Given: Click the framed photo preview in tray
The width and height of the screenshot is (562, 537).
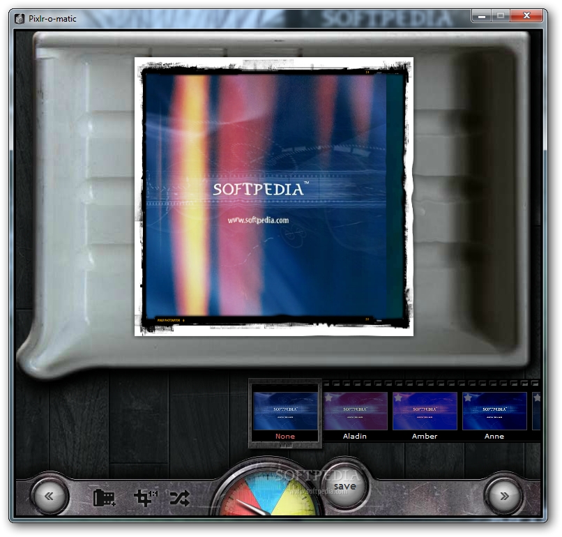Looking at the screenshot, I should coord(274,197).
